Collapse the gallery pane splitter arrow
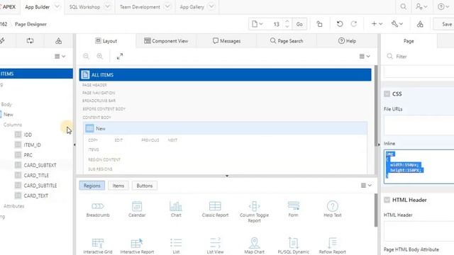454x255 pixels. pos(227,176)
